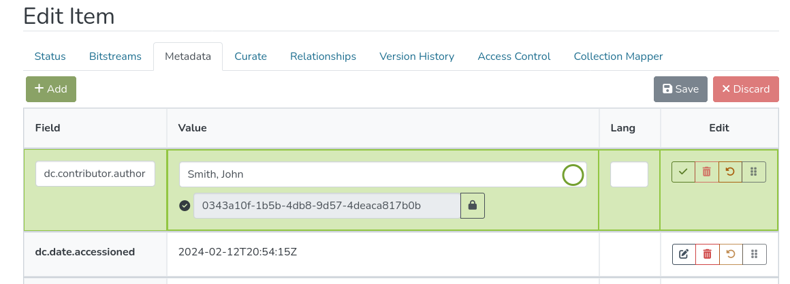
Task: Go to Relationships tab
Action: coord(323,57)
